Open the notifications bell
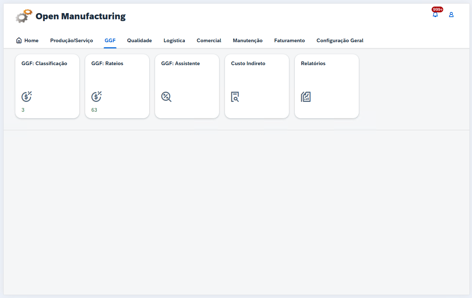 435,15
